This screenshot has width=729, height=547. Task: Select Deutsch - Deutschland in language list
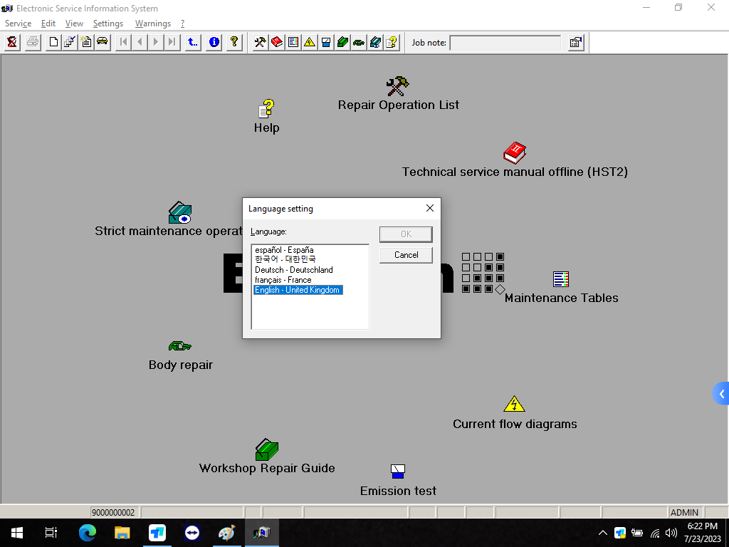pyautogui.click(x=294, y=270)
